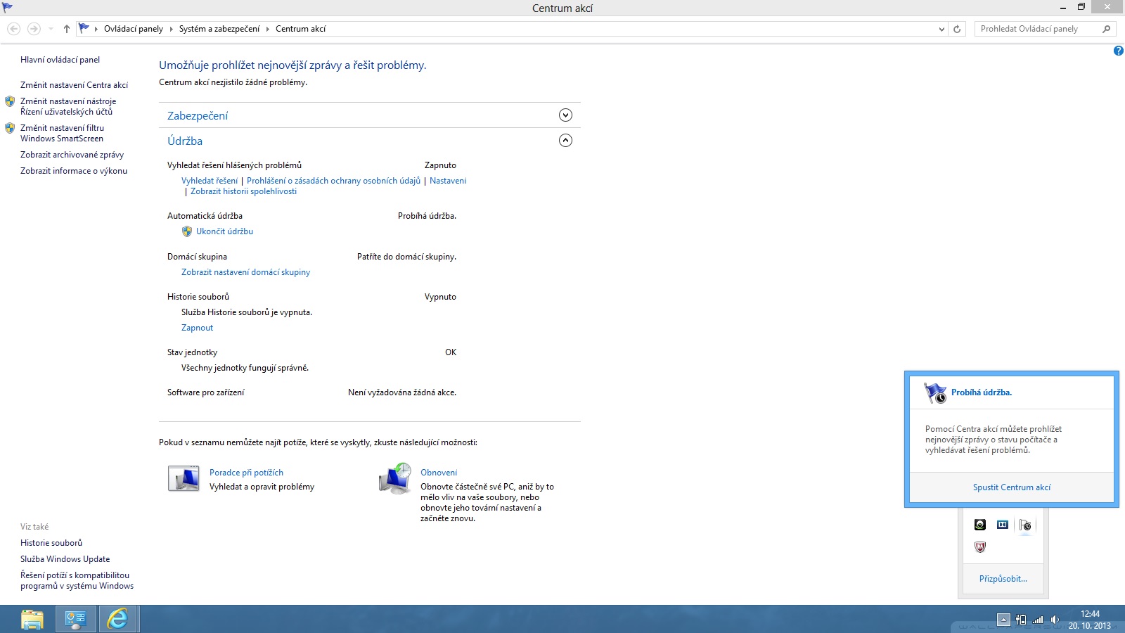Viewport: 1125px width, 633px height.
Task: Collapse the Údržba section
Action: pyautogui.click(x=565, y=141)
